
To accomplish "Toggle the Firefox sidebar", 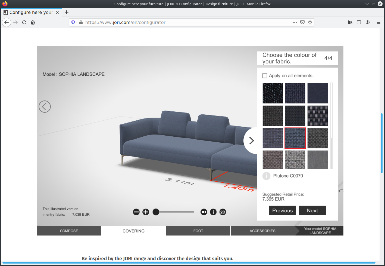I will [359, 22].
